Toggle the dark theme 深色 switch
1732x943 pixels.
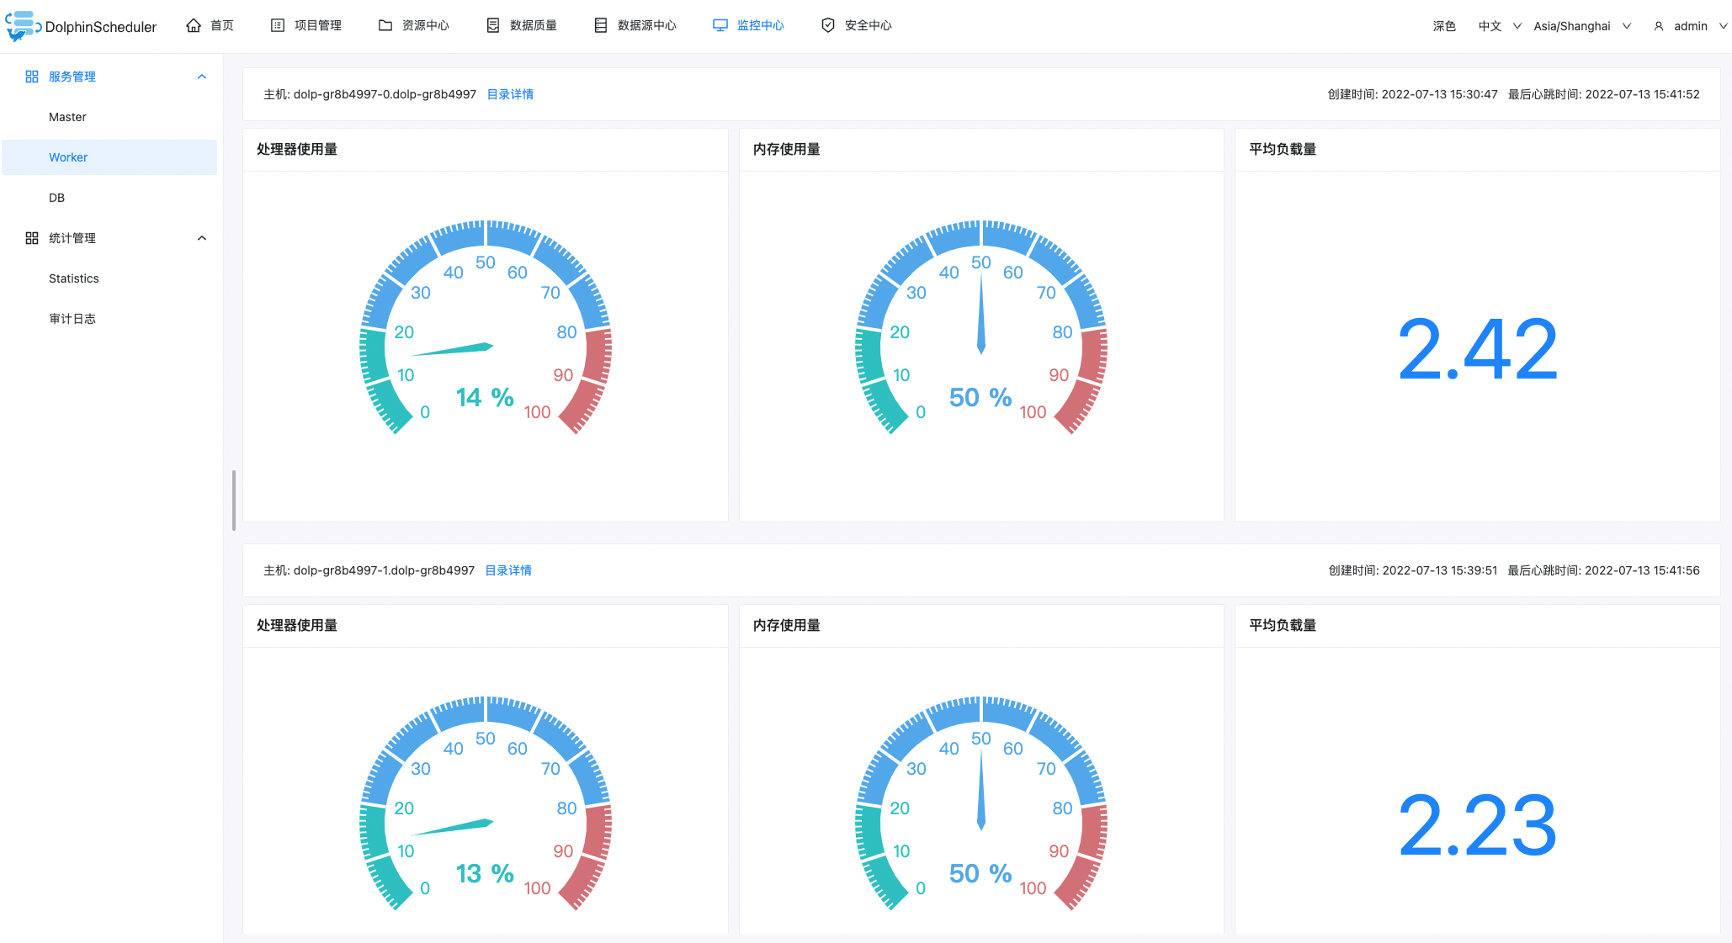click(x=1443, y=26)
